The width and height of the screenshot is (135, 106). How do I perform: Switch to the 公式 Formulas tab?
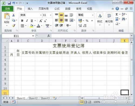(x=57, y=9)
